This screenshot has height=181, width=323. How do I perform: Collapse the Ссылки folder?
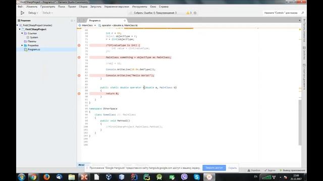22,33
